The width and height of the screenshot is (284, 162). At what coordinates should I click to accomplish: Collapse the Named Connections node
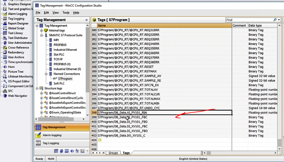click(46, 74)
